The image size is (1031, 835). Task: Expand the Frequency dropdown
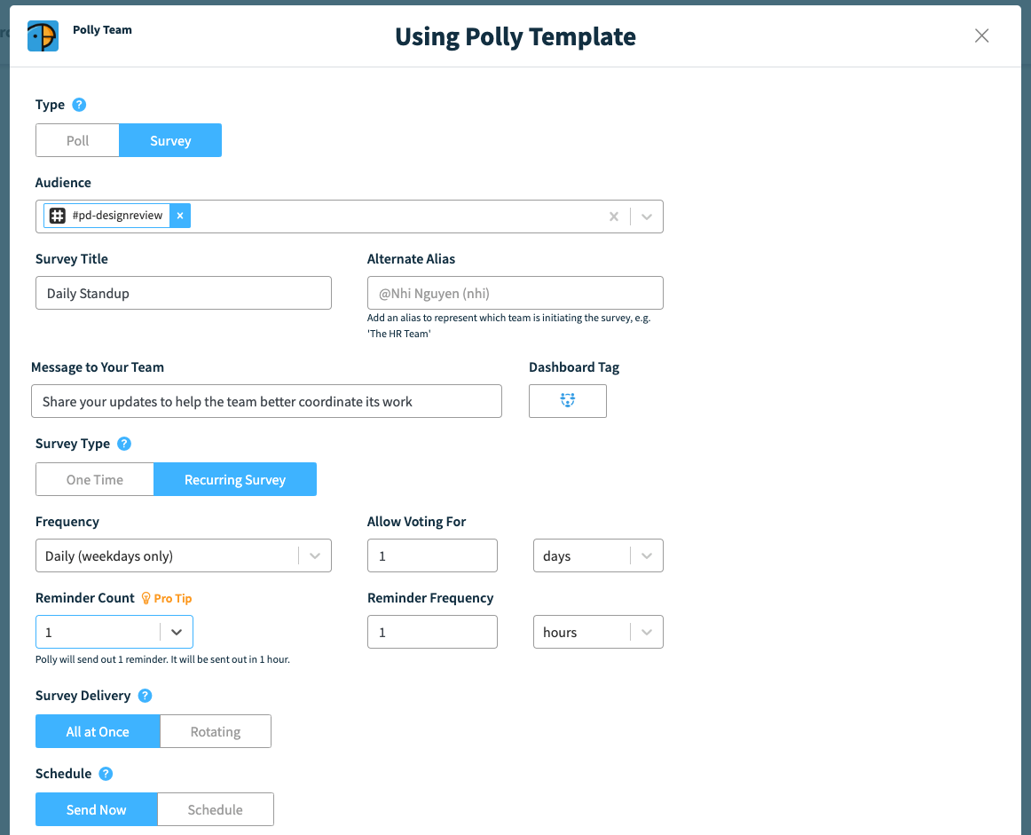[x=184, y=555]
